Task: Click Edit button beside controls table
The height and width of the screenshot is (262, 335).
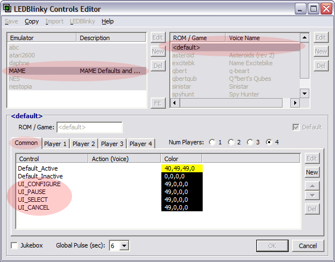Action: [x=312, y=158]
